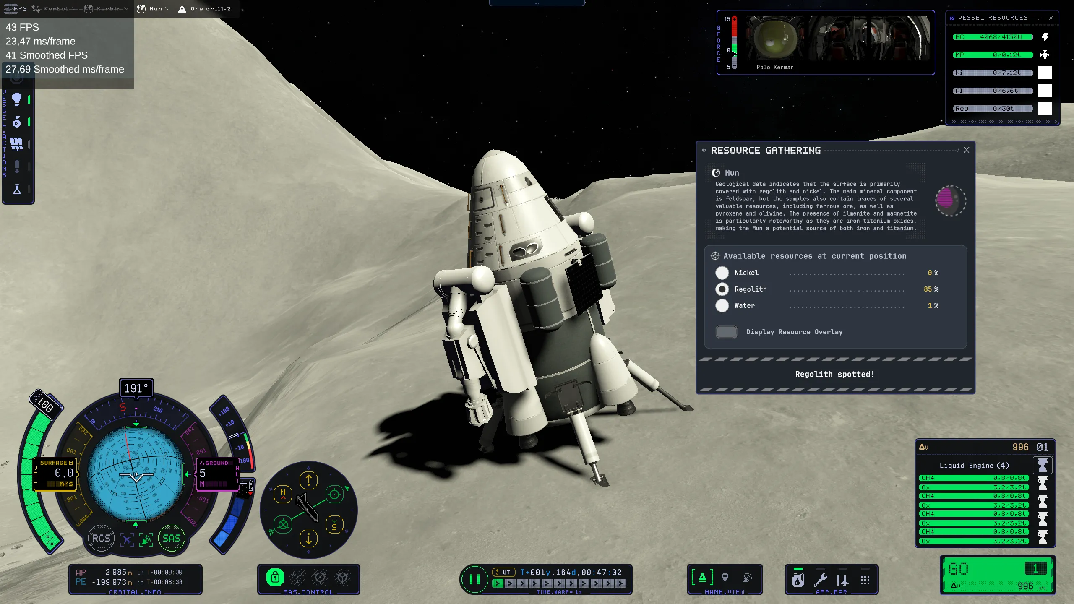Open the Kerbin breadcrumb dropdown
The height and width of the screenshot is (604, 1074).
(x=106, y=8)
